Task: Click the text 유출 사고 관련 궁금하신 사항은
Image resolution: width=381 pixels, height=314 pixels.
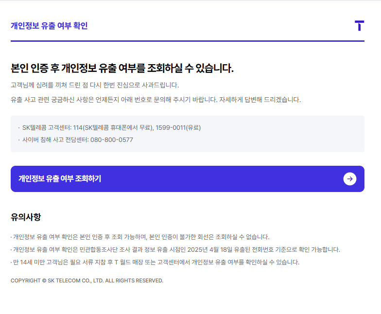Action: 52,100
